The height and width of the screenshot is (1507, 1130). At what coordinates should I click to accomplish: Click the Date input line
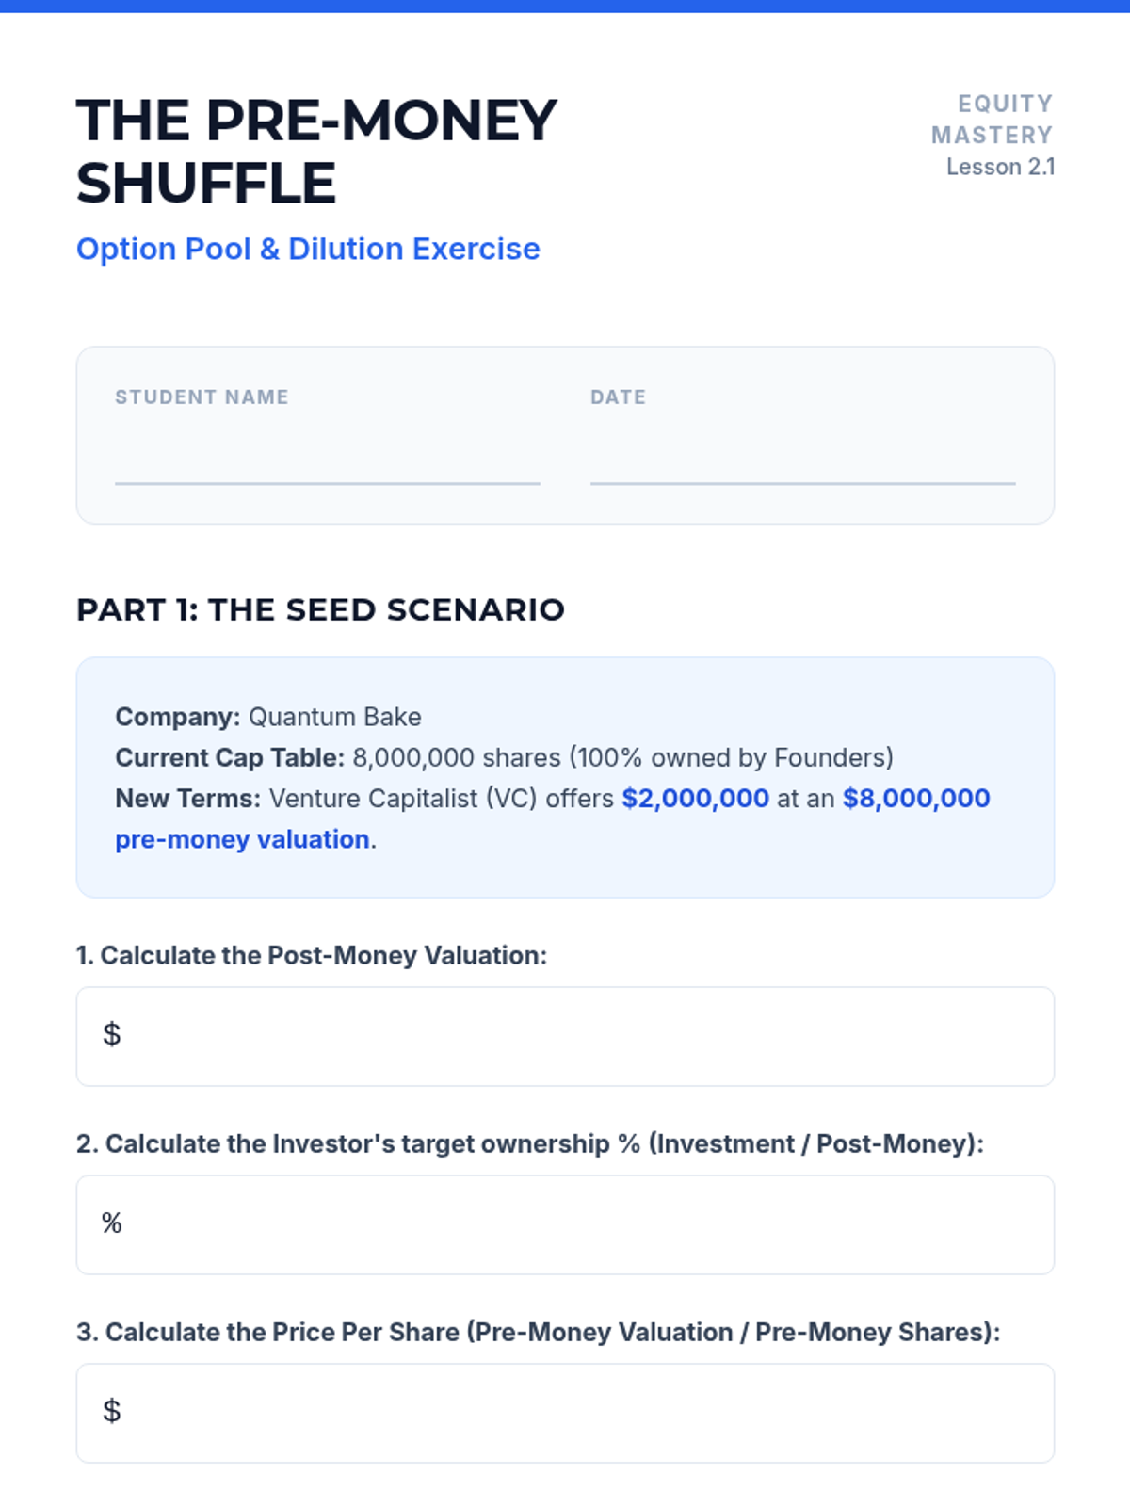point(802,462)
